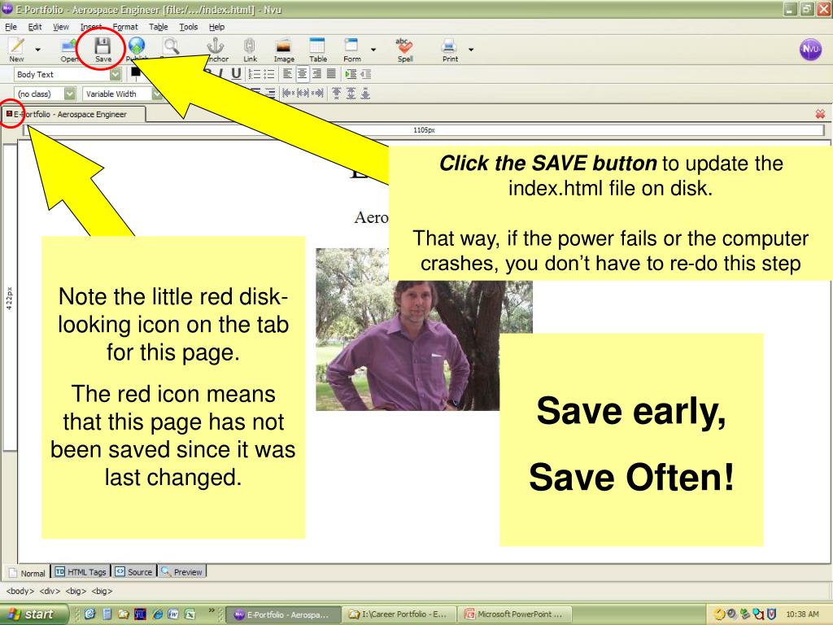The image size is (833, 625).
Task: Click the 10:38 AM system clock
Action: tap(801, 614)
